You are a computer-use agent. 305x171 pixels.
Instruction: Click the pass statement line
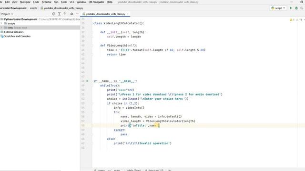124,134
